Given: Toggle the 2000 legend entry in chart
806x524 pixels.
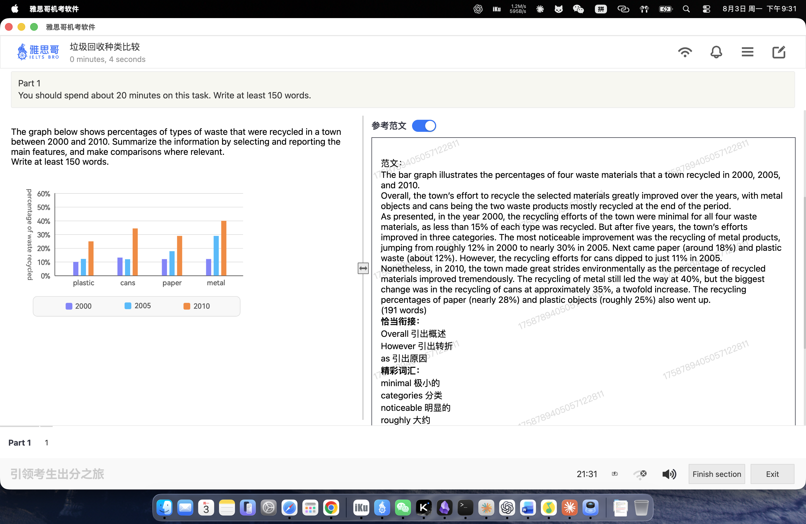Looking at the screenshot, I should [x=79, y=306].
